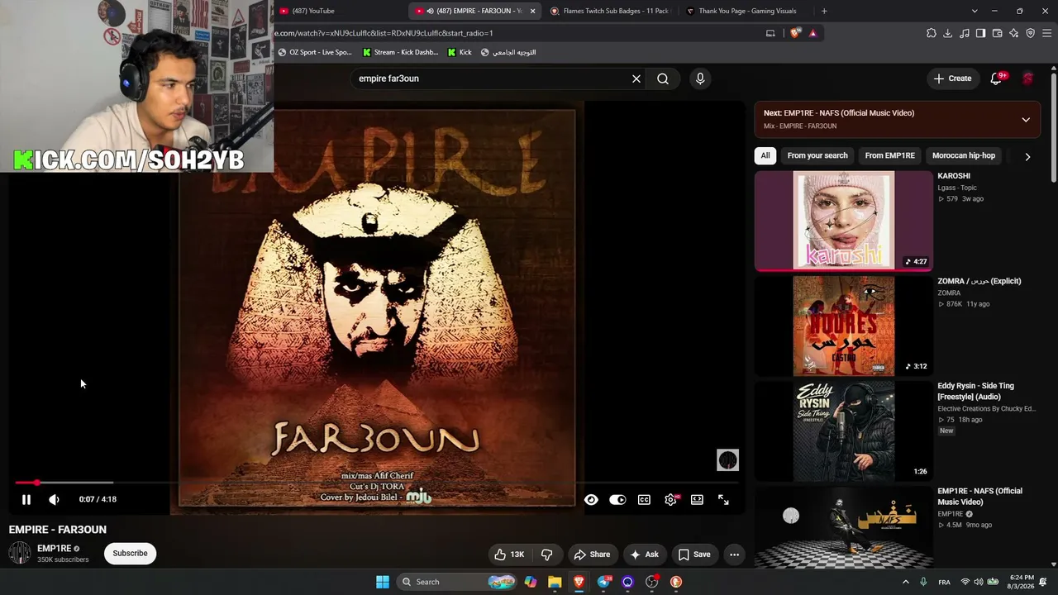The width and height of the screenshot is (1058, 595).
Task: Select the Moroccan hip-hop chip
Action: [964, 155]
